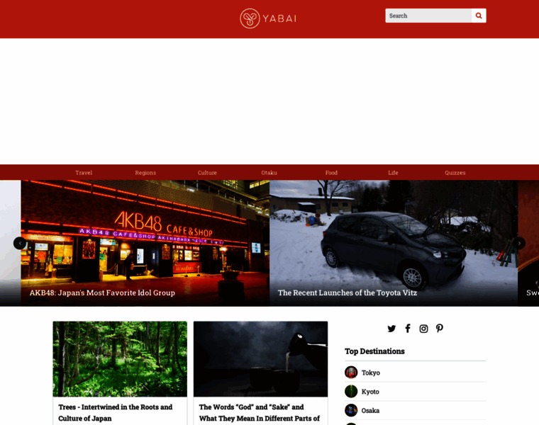
Task: Click the Osaka destination avatar icon
Action: [351, 410]
